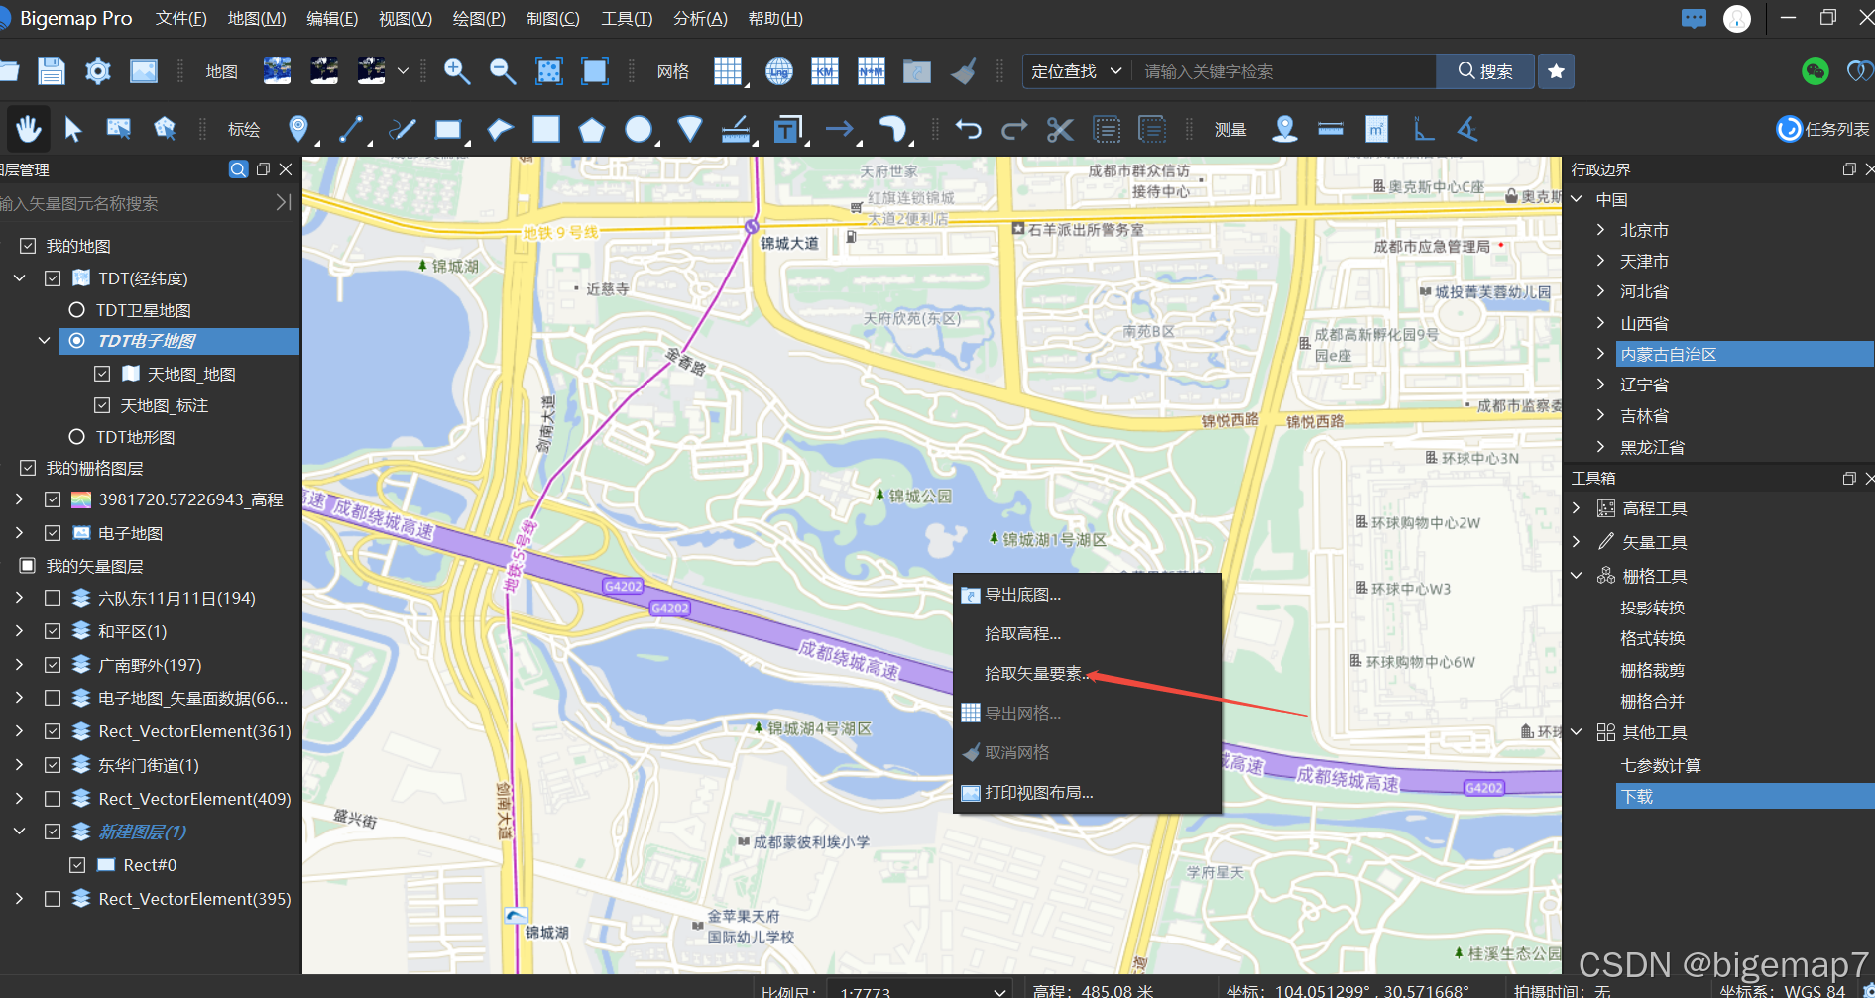This screenshot has width=1875, height=998.
Task: Expand the 高程工具 toolbox group
Action: tap(1577, 508)
